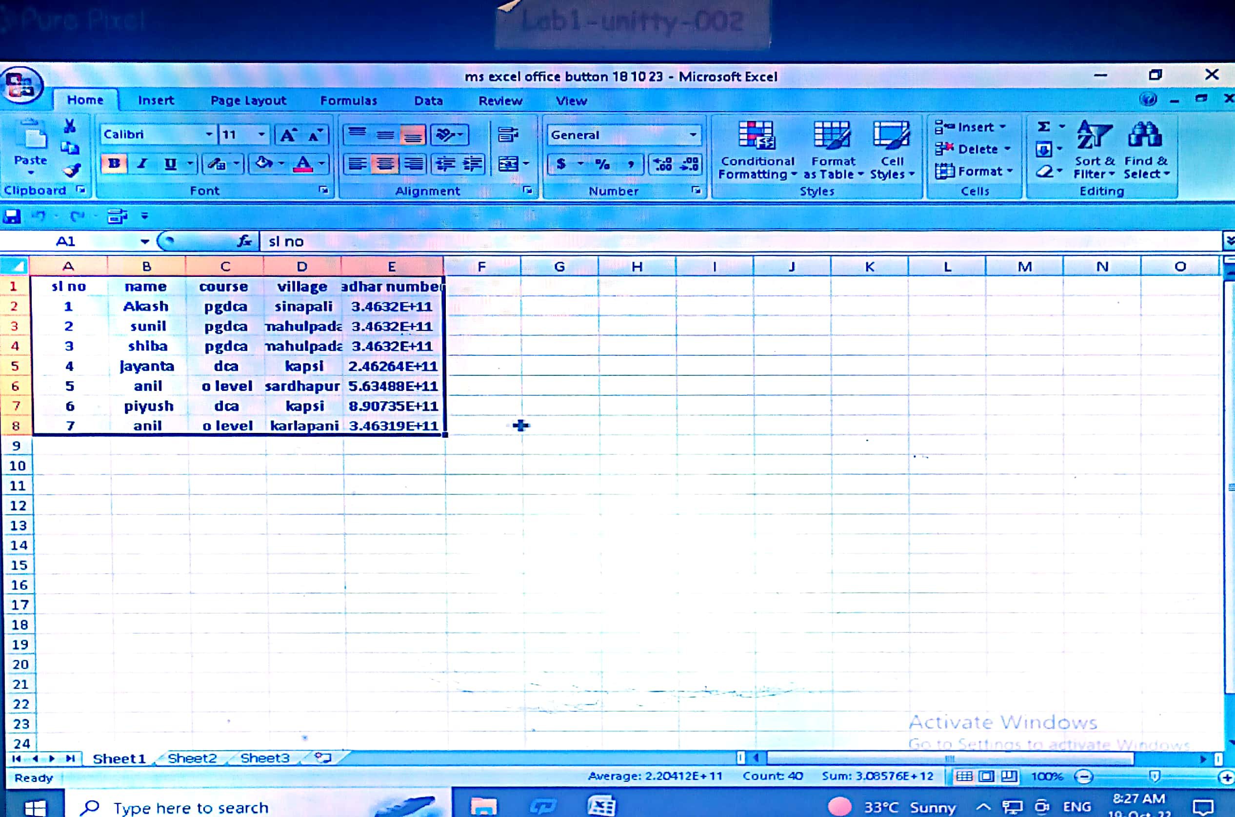Switch to the Formulas ribbon tab
This screenshot has width=1235, height=817.
click(348, 100)
